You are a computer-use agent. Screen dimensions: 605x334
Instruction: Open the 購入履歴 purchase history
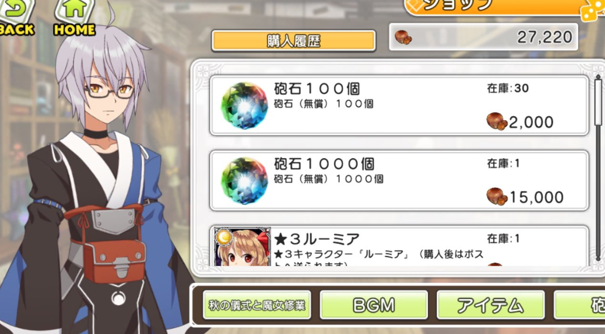click(x=294, y=41)
